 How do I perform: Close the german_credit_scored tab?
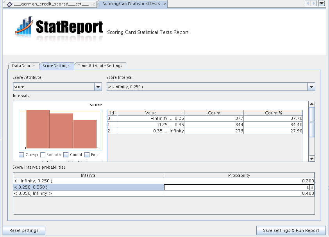click(94, 4)
